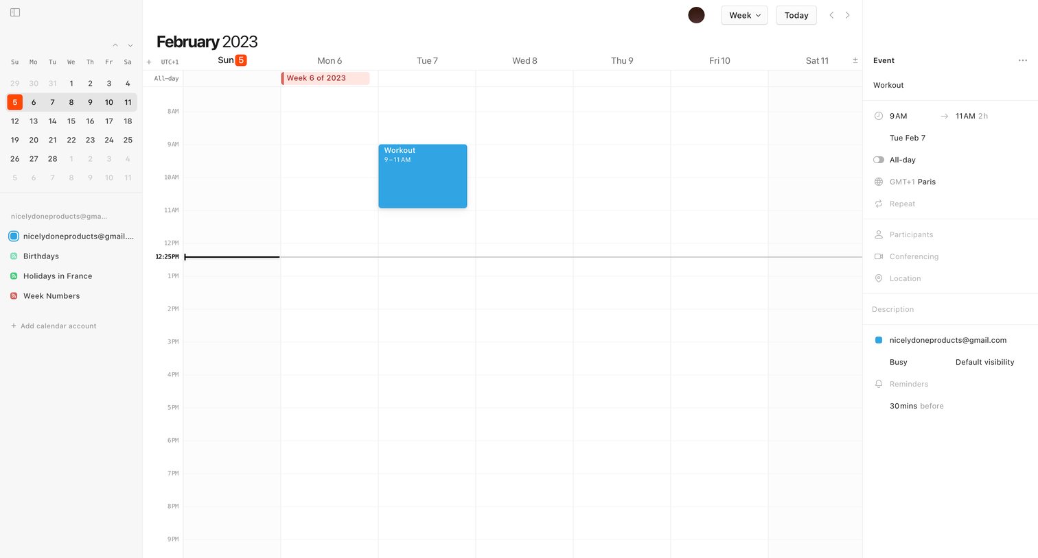Screen dimensions: 1038x558
Task: Click the Repeat icon
Action: (x=879, y=204)
